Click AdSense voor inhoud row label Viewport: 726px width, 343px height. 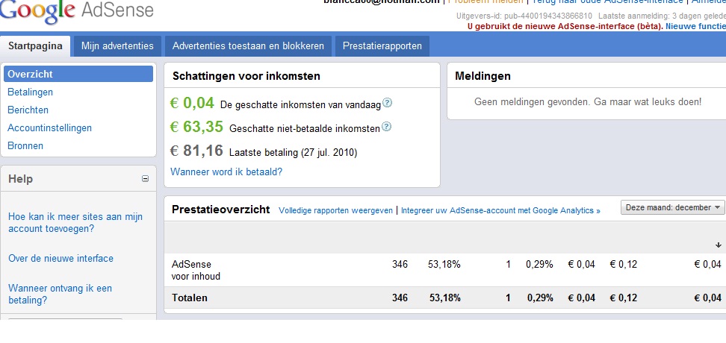196,271
